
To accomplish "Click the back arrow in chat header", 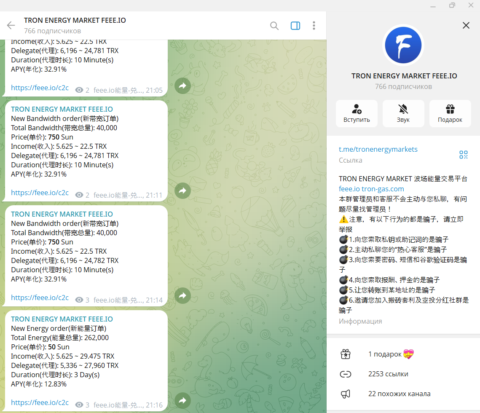I will click(11, 25).
